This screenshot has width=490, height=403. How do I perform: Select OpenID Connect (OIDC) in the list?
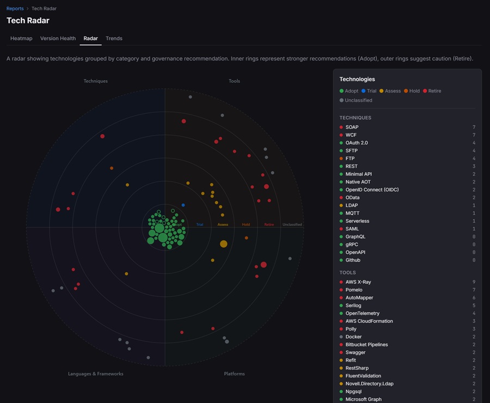click(407, 190)
